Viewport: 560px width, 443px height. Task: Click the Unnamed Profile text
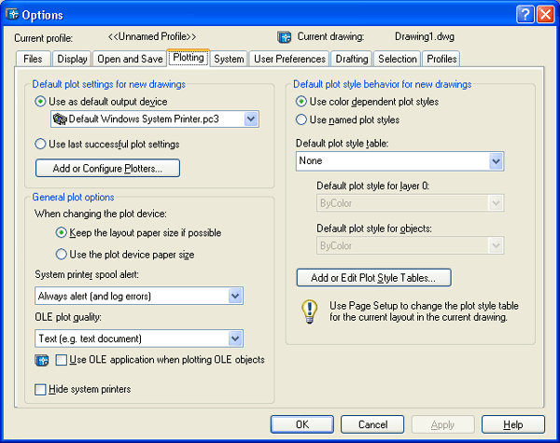152,36
